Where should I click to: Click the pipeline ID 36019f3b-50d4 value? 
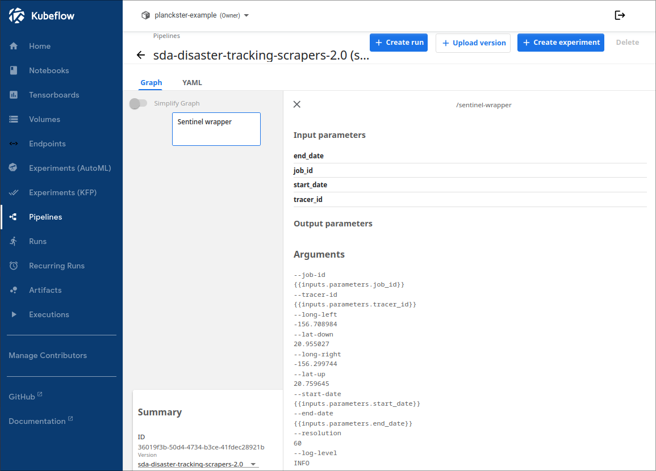coord(201,447)
